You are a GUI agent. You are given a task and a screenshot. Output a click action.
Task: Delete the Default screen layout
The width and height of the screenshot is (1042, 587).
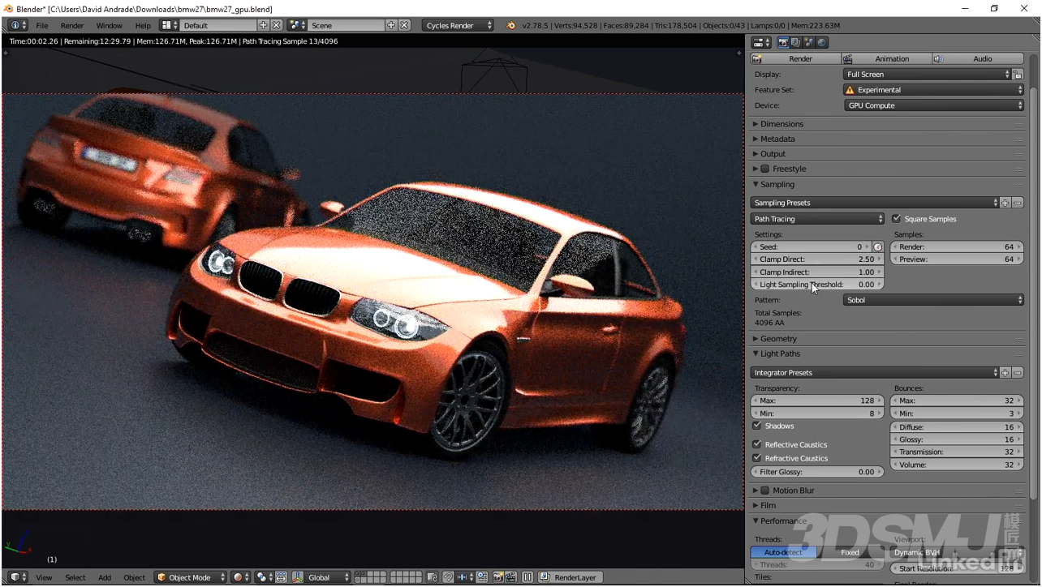pos(277,25)
